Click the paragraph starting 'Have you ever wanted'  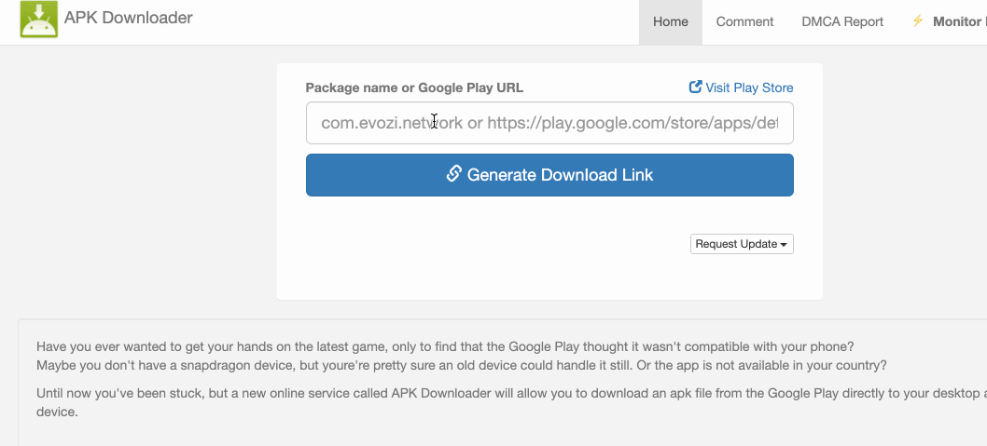(462, 356)
